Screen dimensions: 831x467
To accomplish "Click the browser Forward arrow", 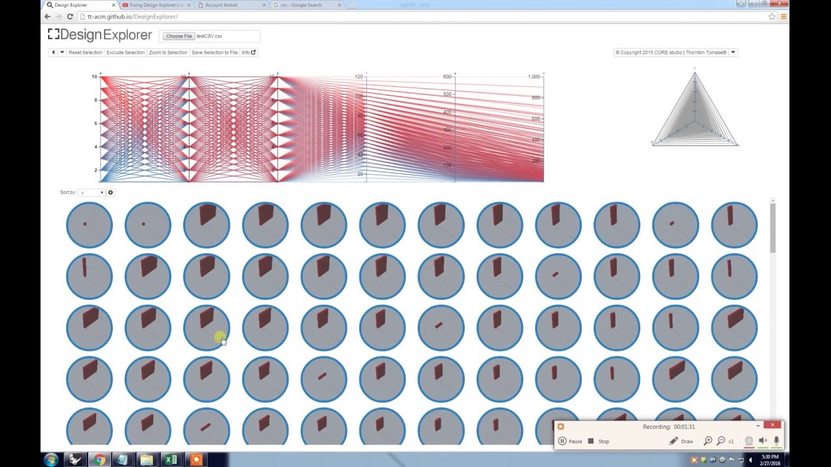I will coord(58,16).
